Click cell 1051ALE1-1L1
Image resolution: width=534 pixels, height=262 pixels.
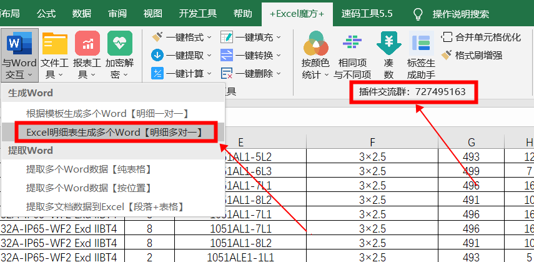[x=240, y=257]
